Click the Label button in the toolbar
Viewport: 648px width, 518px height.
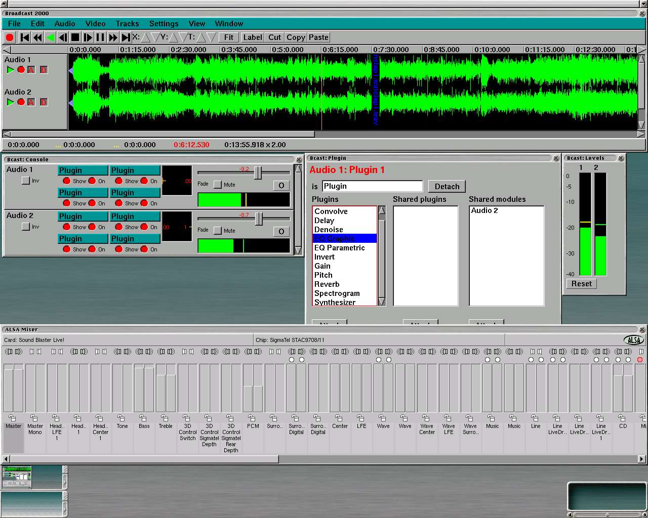coord(253,37)
